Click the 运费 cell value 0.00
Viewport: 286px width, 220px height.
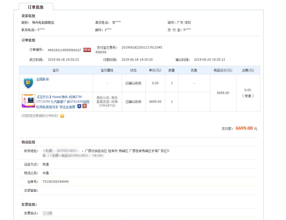tap(248, 90)
